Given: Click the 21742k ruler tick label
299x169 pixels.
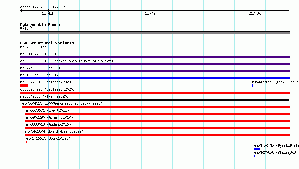Looking at the screenshot, I should 151,13.
